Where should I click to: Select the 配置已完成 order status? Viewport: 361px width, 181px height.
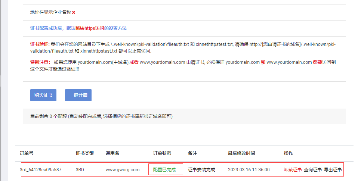(x=164, y=169)
